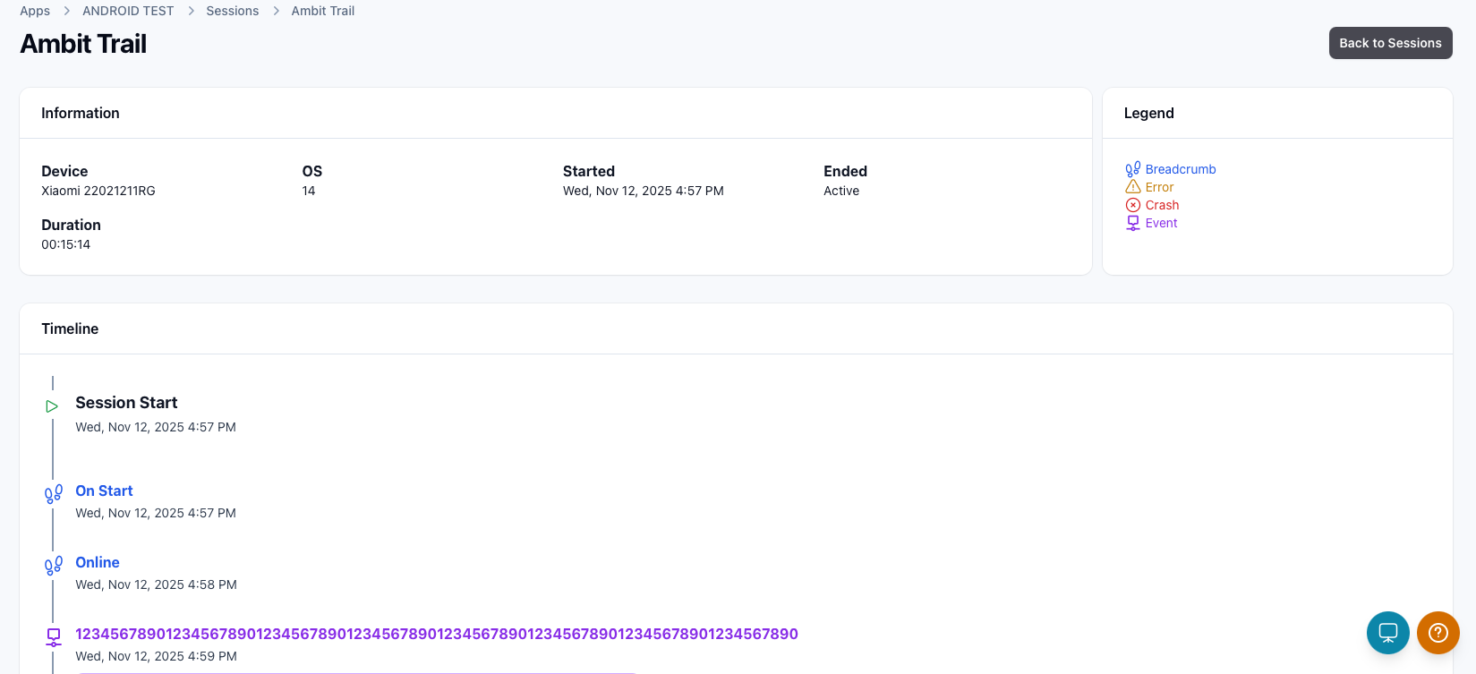The width and height of the screenshot is (1476, 674).
Task: Open the teal presentation screen button
Action: (1387, 633)
